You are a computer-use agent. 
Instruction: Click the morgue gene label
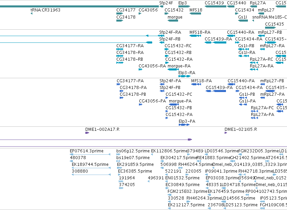point(175,17)
